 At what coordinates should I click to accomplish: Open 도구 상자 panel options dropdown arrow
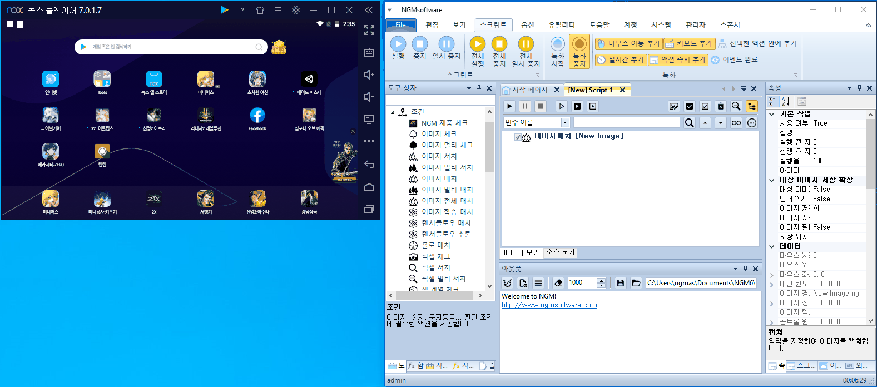click(469, 88)
